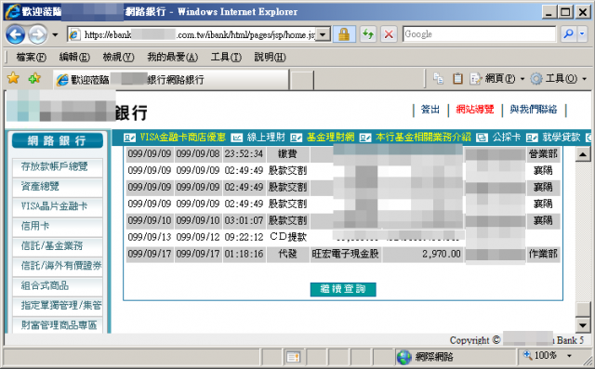
Task: Select the CD提款 transaction cell
Action: tap(288, 237)
